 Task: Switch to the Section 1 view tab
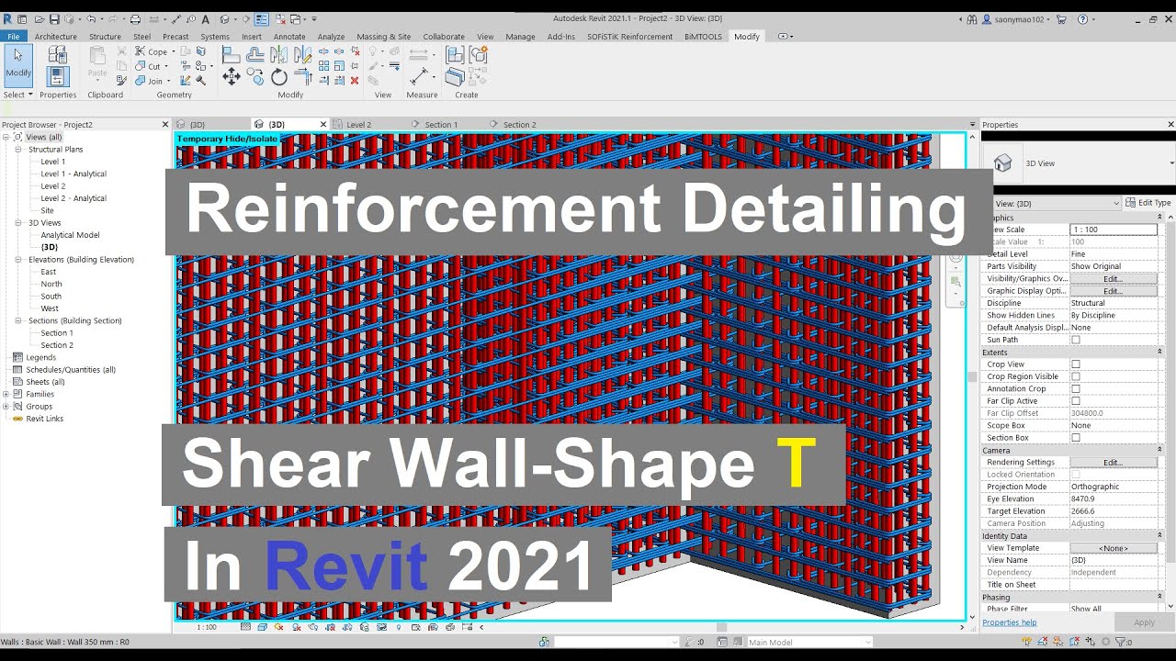(x=440, y=125)
